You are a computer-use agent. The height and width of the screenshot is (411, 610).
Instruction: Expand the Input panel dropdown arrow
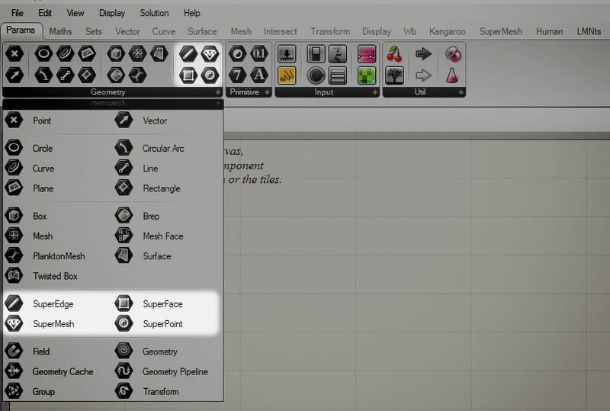coord(374,92)
